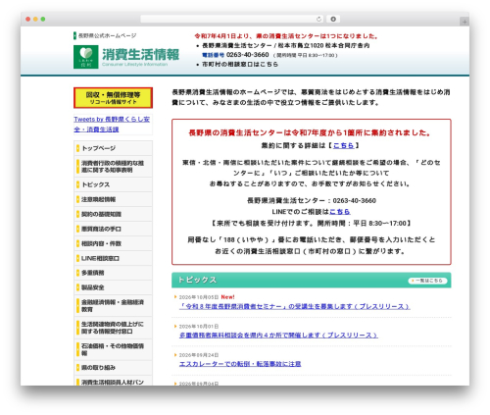
Task: Click the red New! label
Action: point(227,297)
